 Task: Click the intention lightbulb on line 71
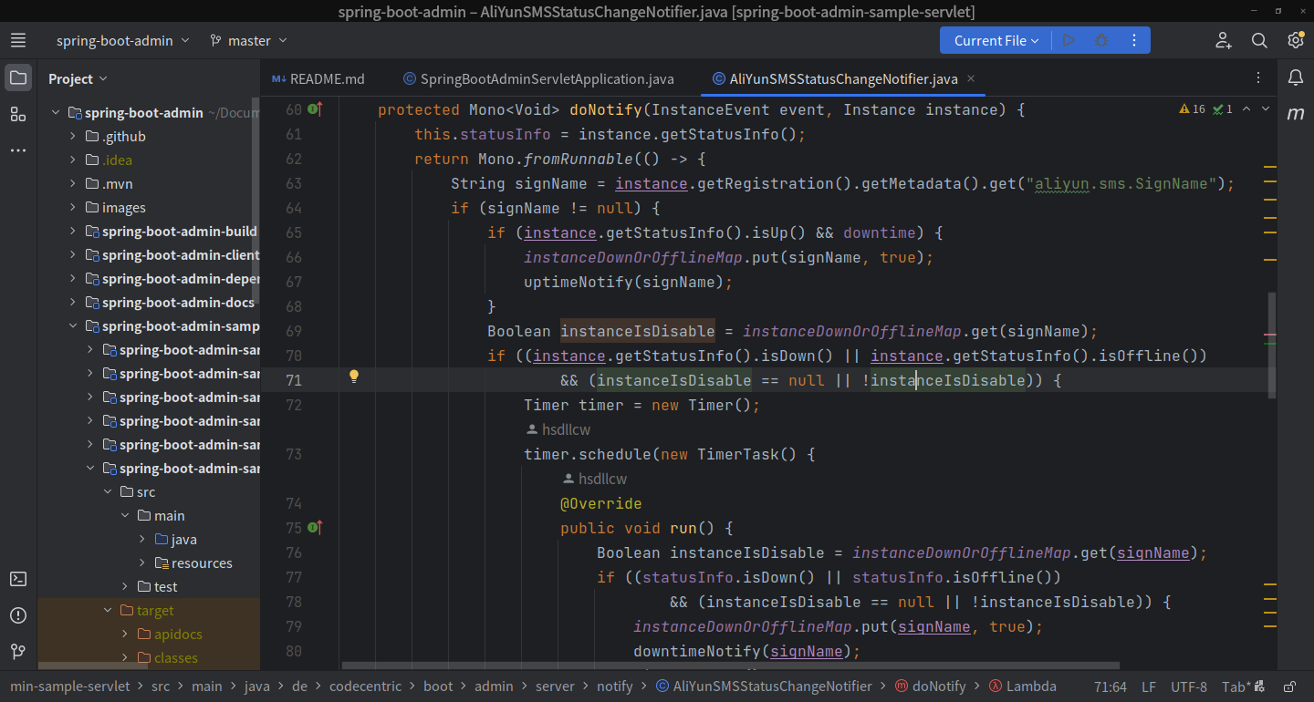tap(355, 377)
